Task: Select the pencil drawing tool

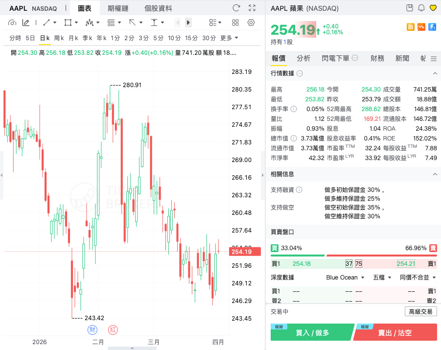Action: (26, 23)
